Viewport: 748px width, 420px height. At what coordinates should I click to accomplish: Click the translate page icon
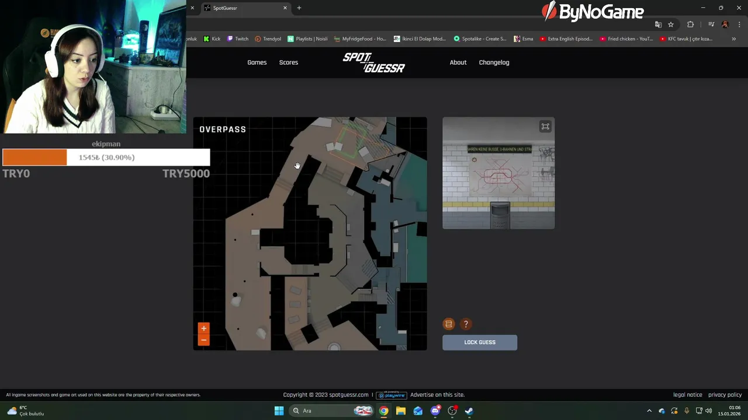tap(659, 24)
